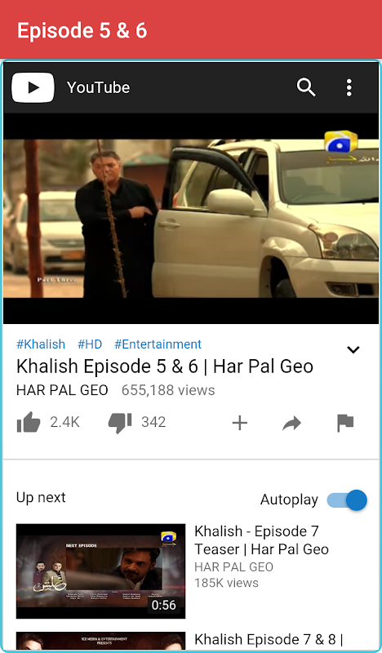Select Khalish - Episode 7 Teaser title
Viewport: 382px width, 653px height.
pos(262,540)
